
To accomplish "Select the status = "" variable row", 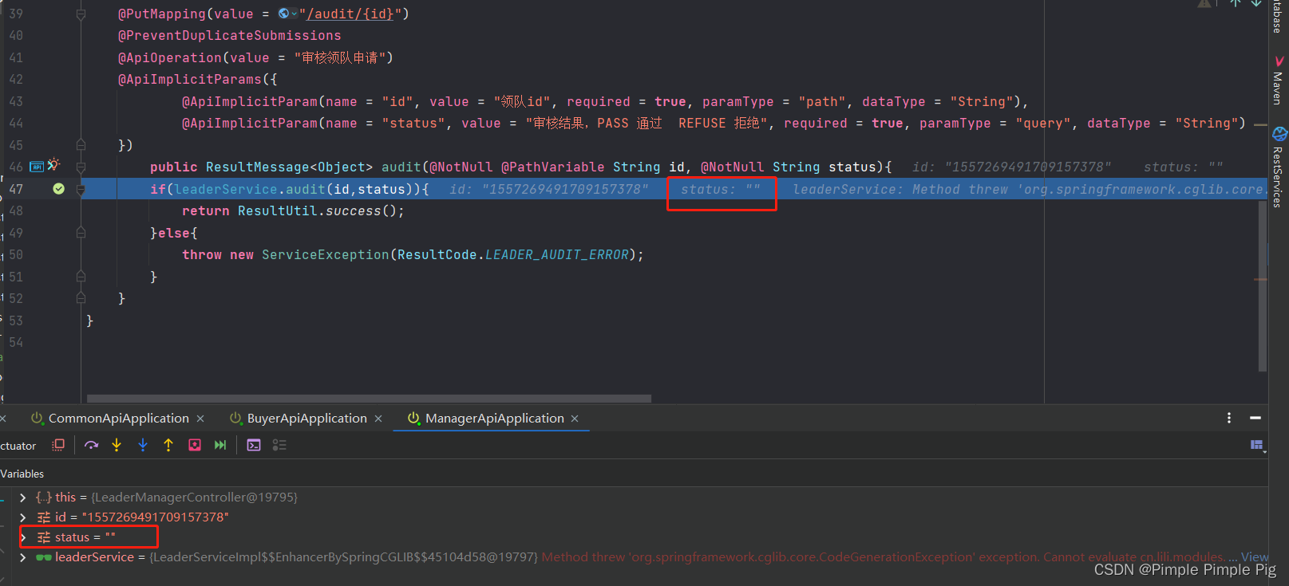I will [x=634, y=537].
